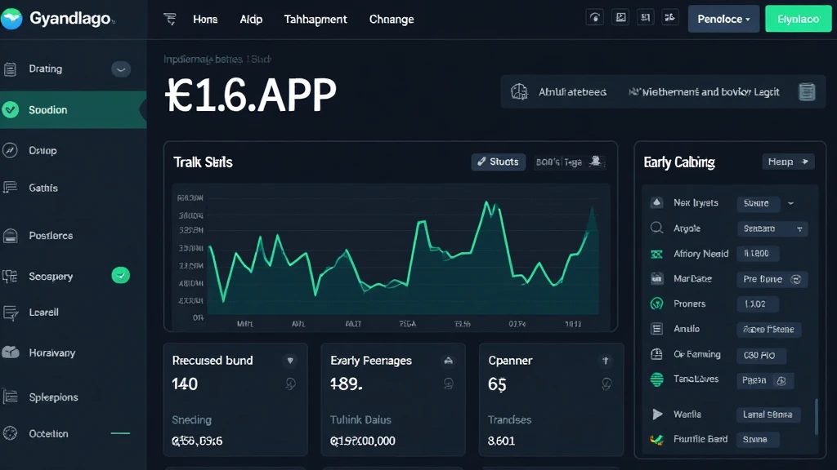Click the Stucts button above the chart
This screenshot has width=837, height=470.
[498, 162]
